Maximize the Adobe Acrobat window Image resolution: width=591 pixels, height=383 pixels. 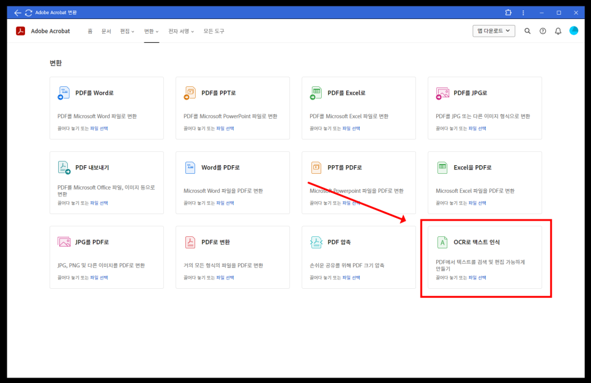pyautogui.click(x=559, y=13)
